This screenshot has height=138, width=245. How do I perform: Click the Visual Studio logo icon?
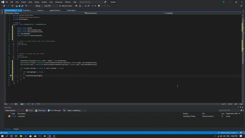(3, 2)
